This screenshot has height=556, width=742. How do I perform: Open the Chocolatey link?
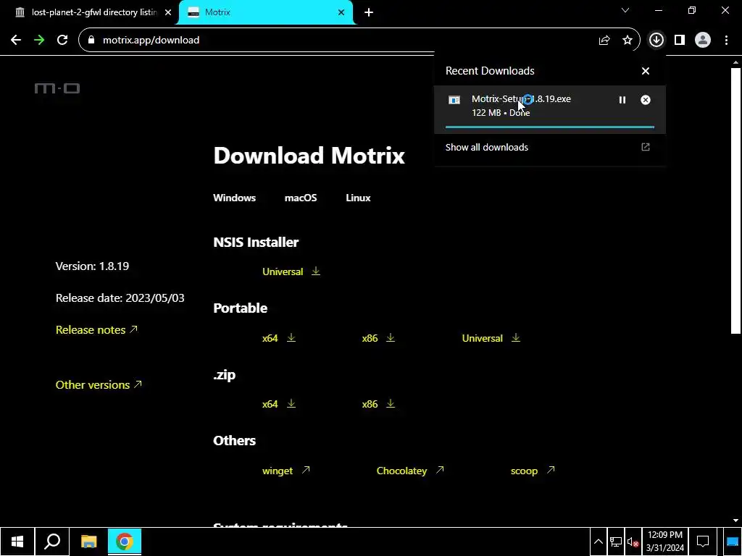pyautogui.click(x=410, y=471)
